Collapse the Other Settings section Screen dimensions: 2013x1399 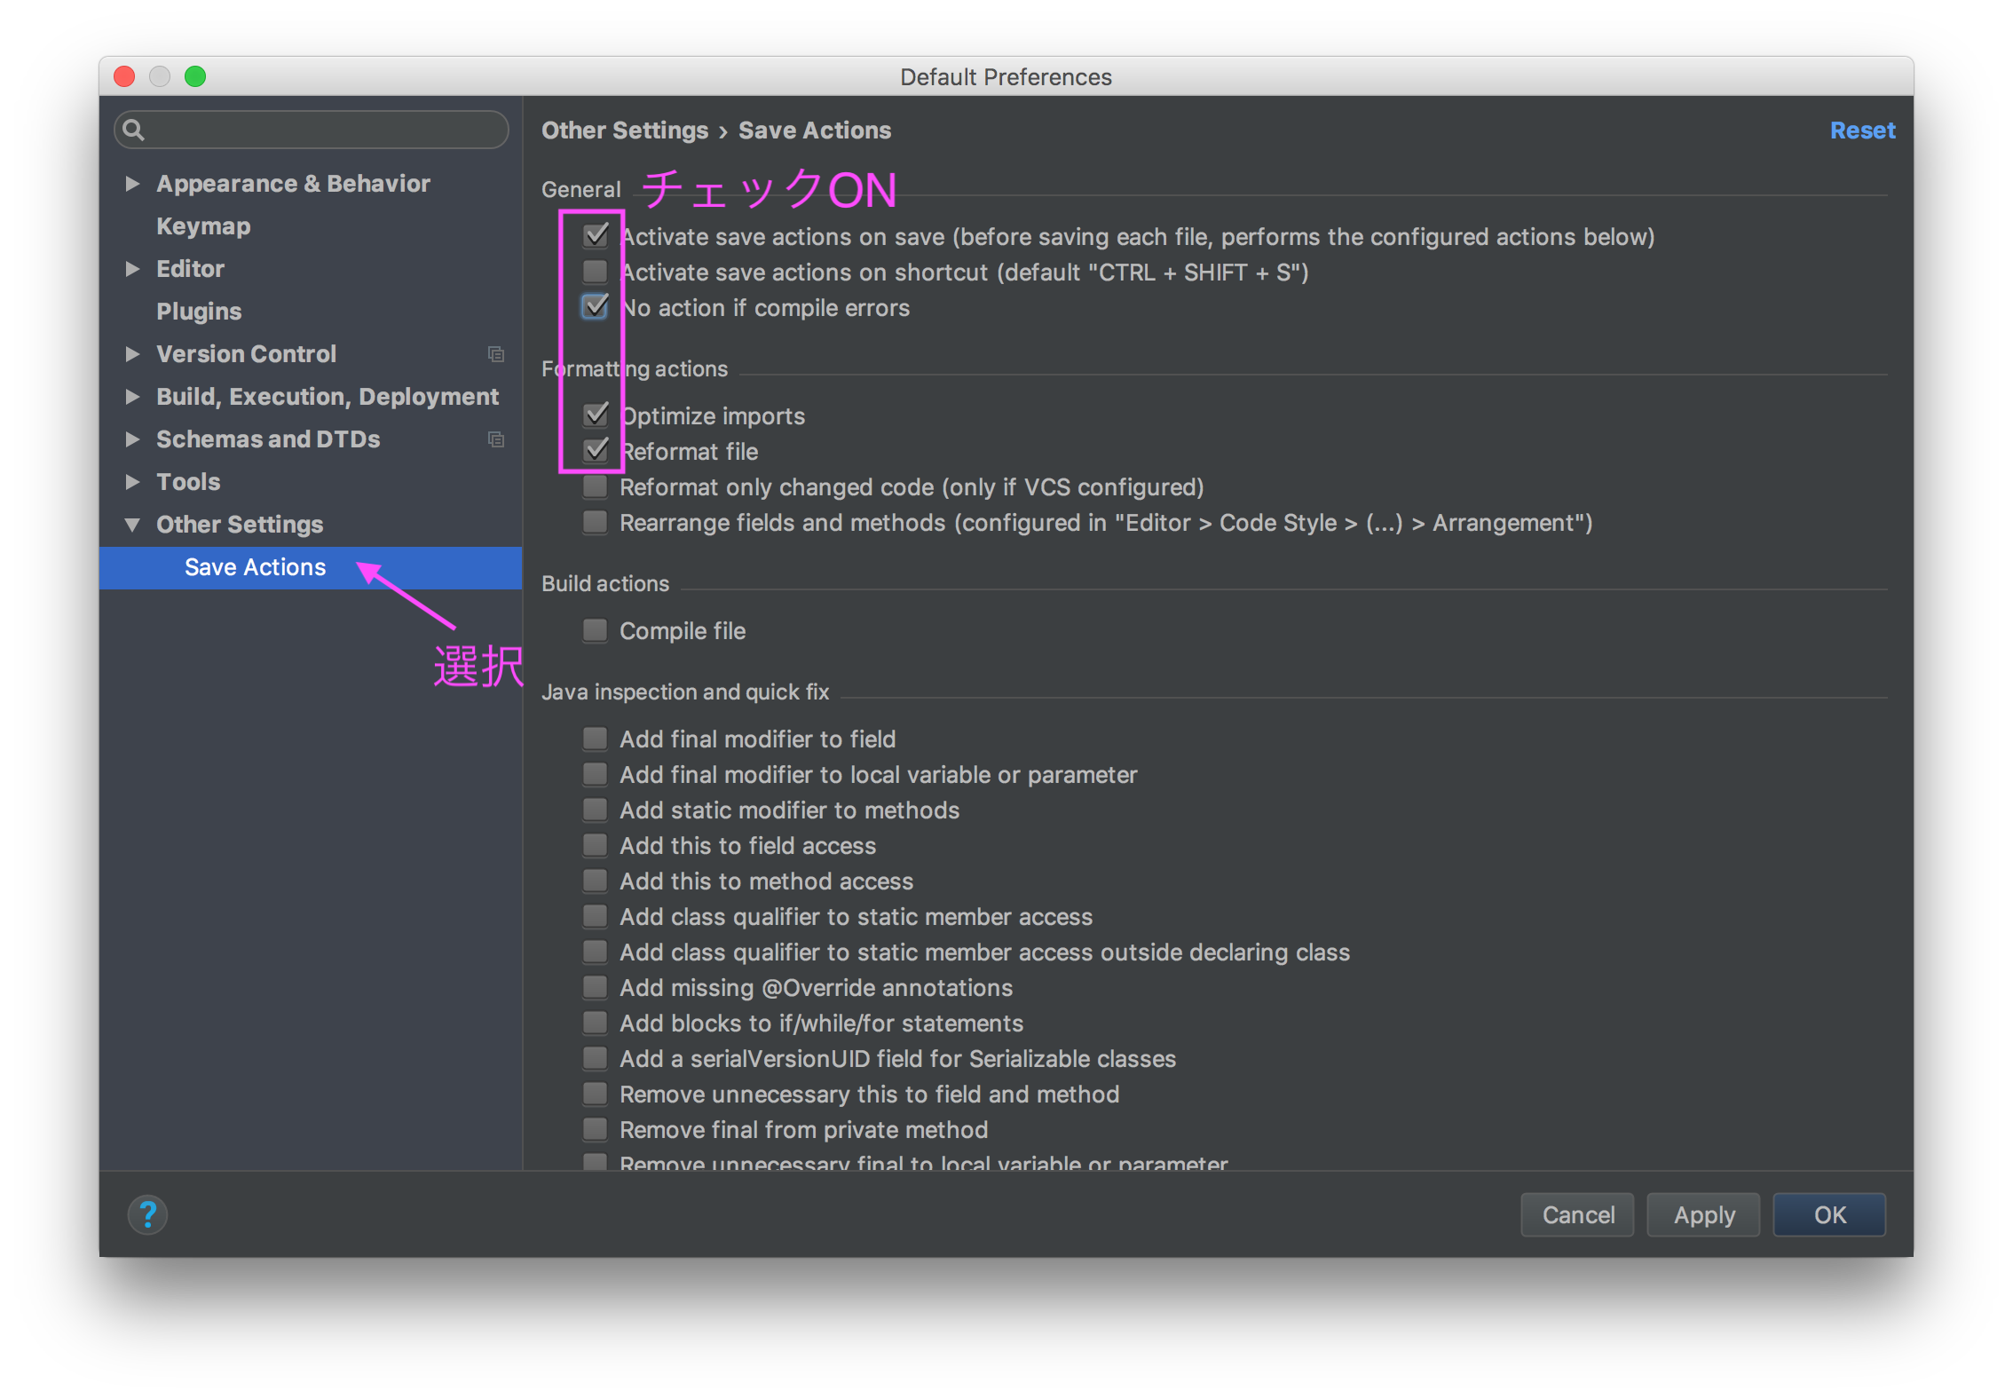pos(133,525)
